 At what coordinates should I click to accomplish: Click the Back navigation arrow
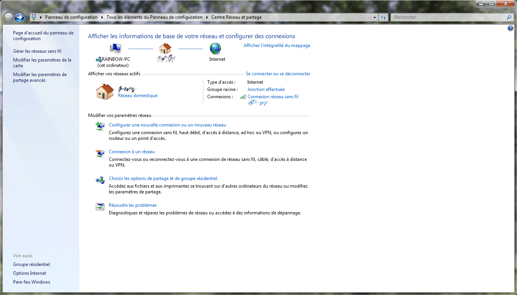coord(8,17)
